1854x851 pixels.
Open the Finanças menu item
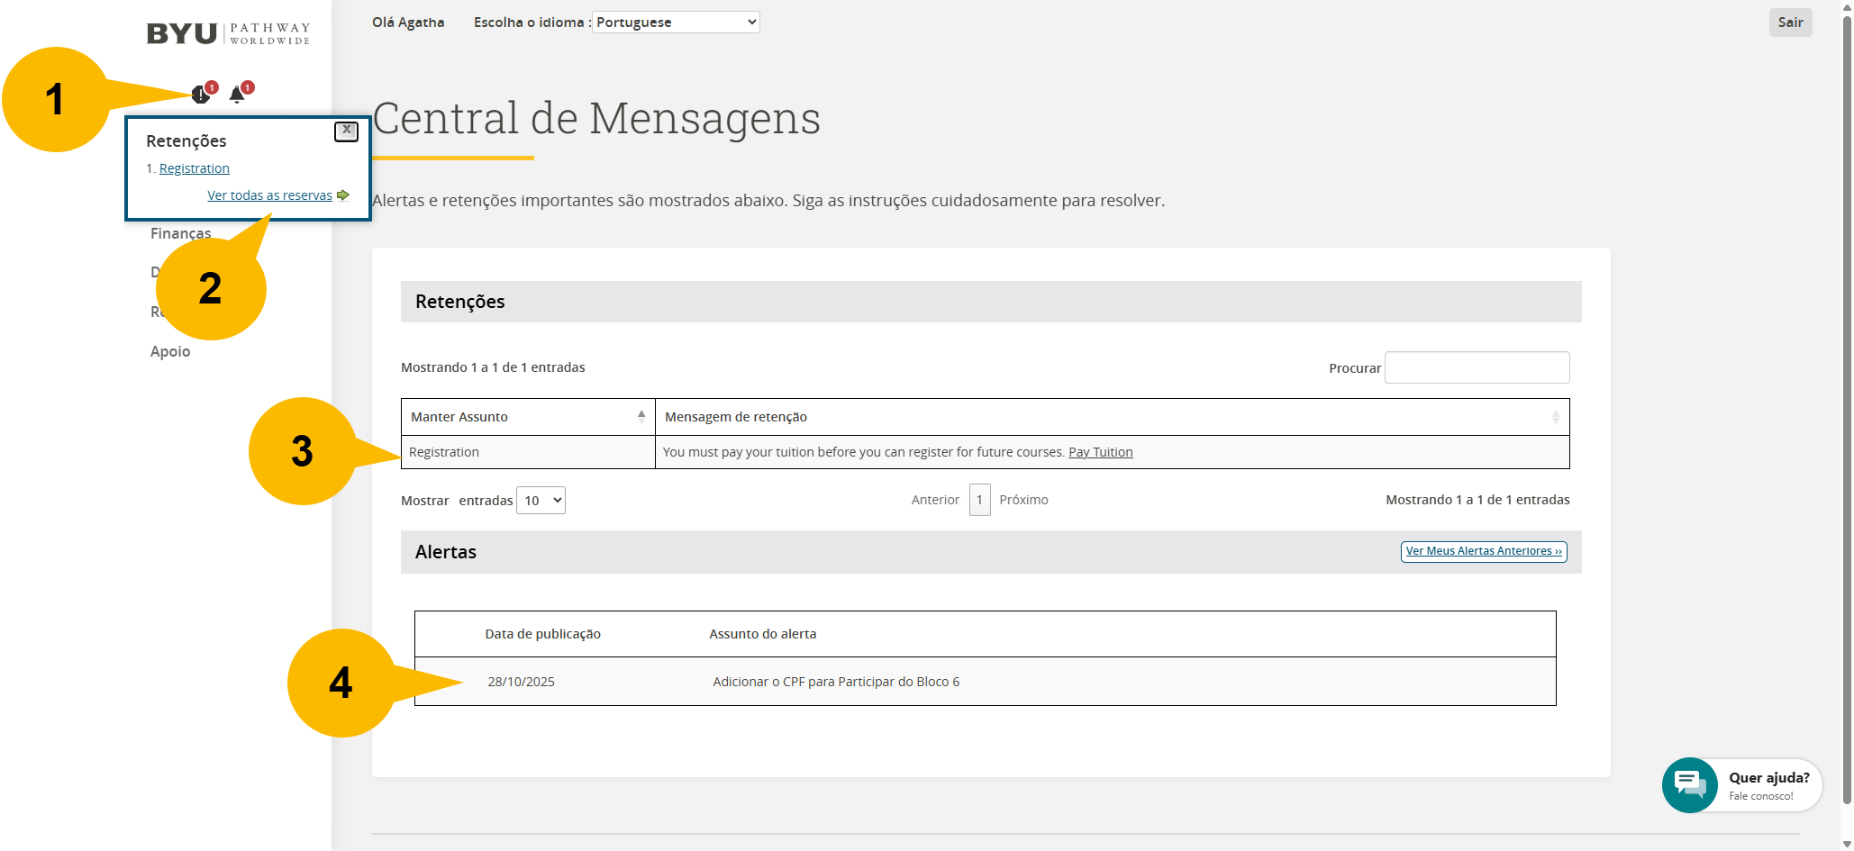pos(181,233)
